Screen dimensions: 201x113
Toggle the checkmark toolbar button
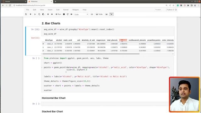pyautogui.click(x=111, y=14)
